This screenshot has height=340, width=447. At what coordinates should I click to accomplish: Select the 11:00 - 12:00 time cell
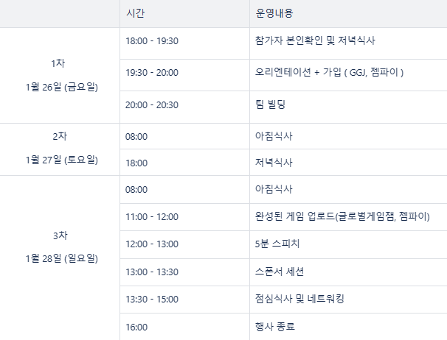point(153,216)
